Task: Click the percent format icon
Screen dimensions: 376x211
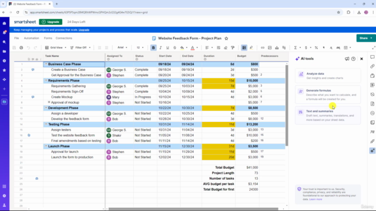Action: pos(316,47)
